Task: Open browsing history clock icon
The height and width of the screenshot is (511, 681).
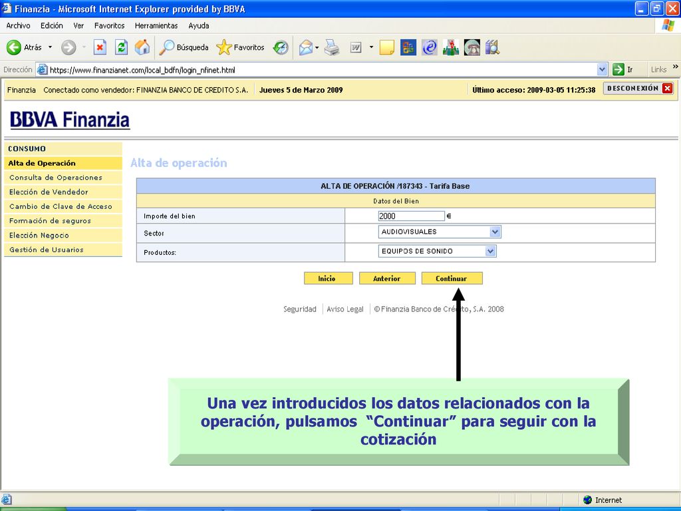Action: [x=281, y=47]
